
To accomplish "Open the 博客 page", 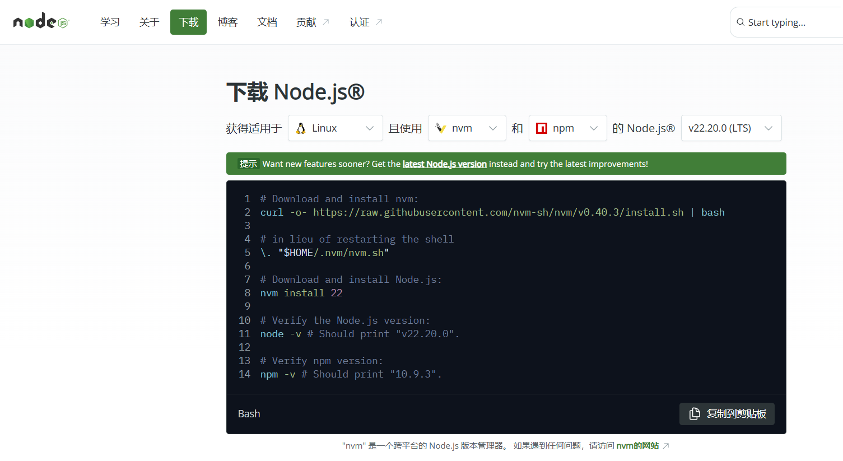I will point(227,22).
